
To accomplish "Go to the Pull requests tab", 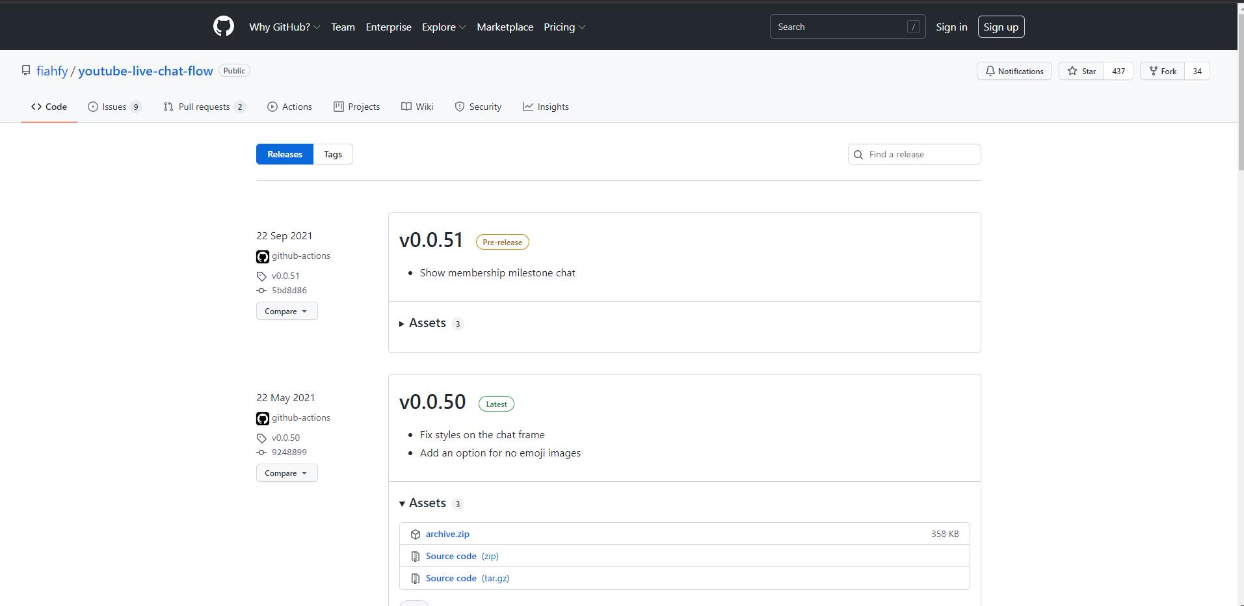I will click(204, 107).
